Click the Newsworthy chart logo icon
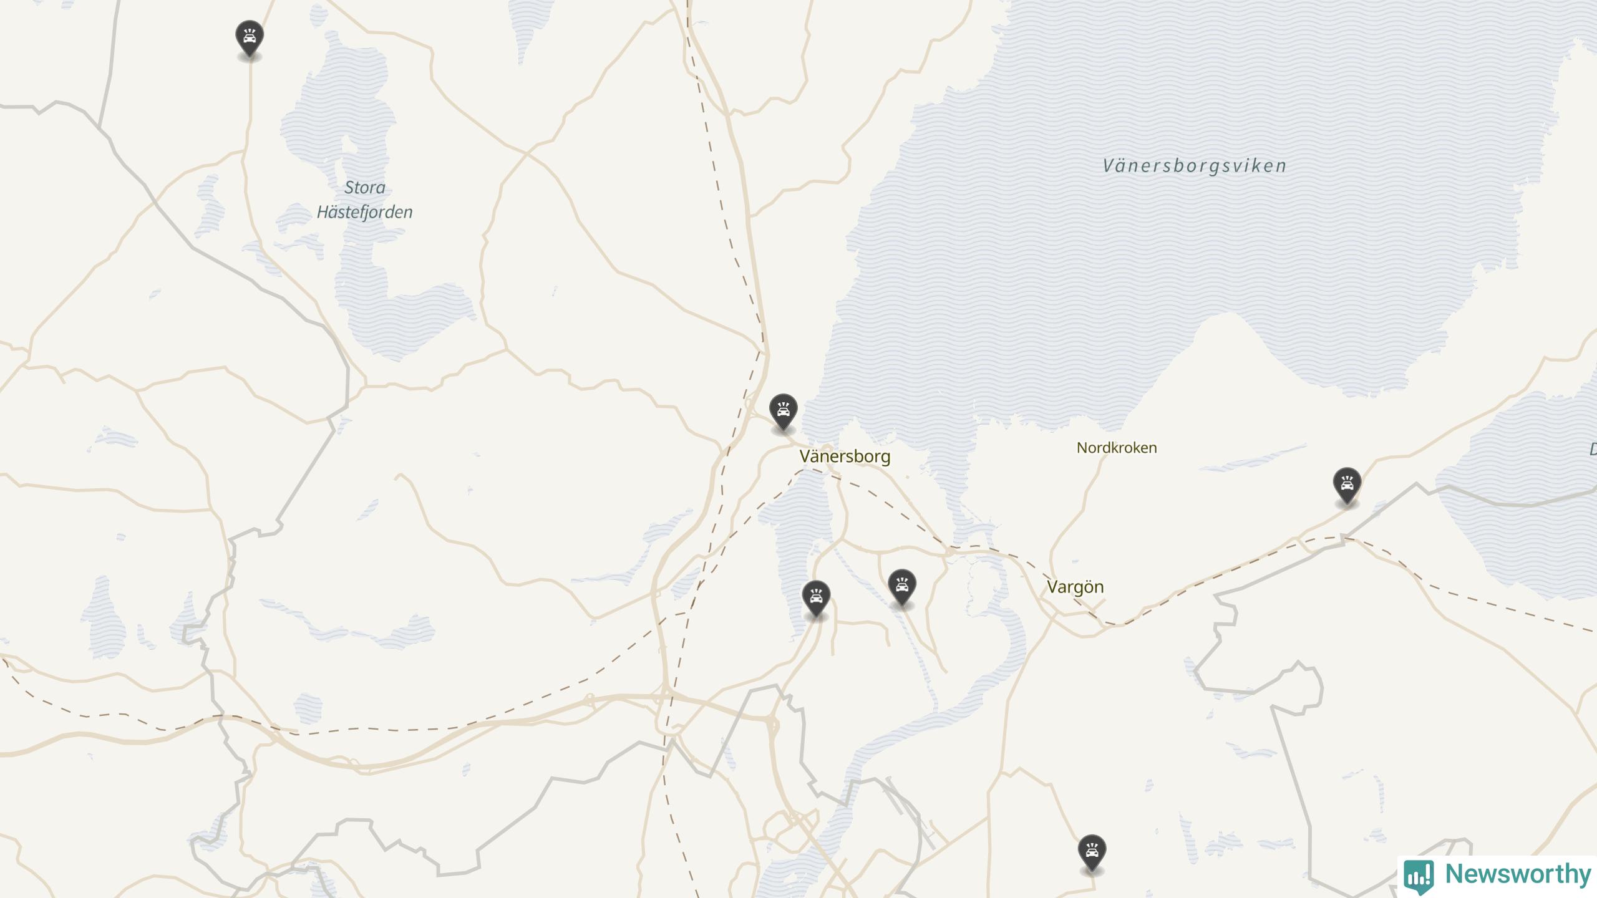1597x898 pixels. point(1419,875)
